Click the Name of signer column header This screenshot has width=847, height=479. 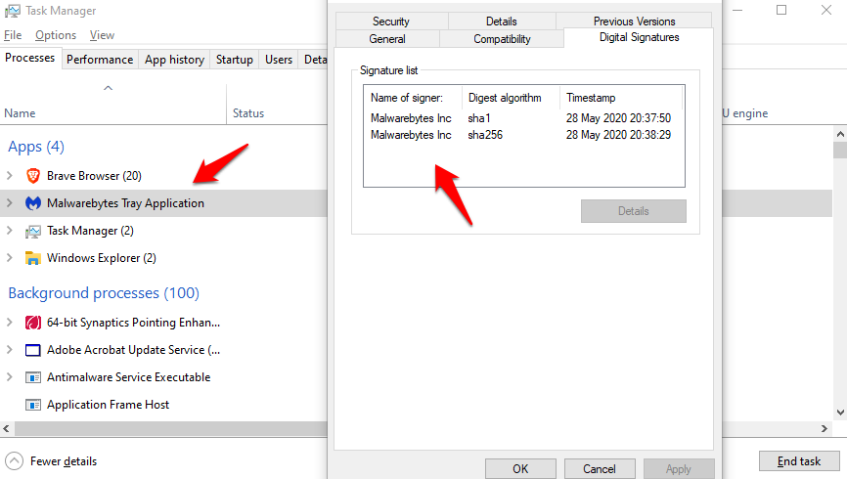(414, 98)
